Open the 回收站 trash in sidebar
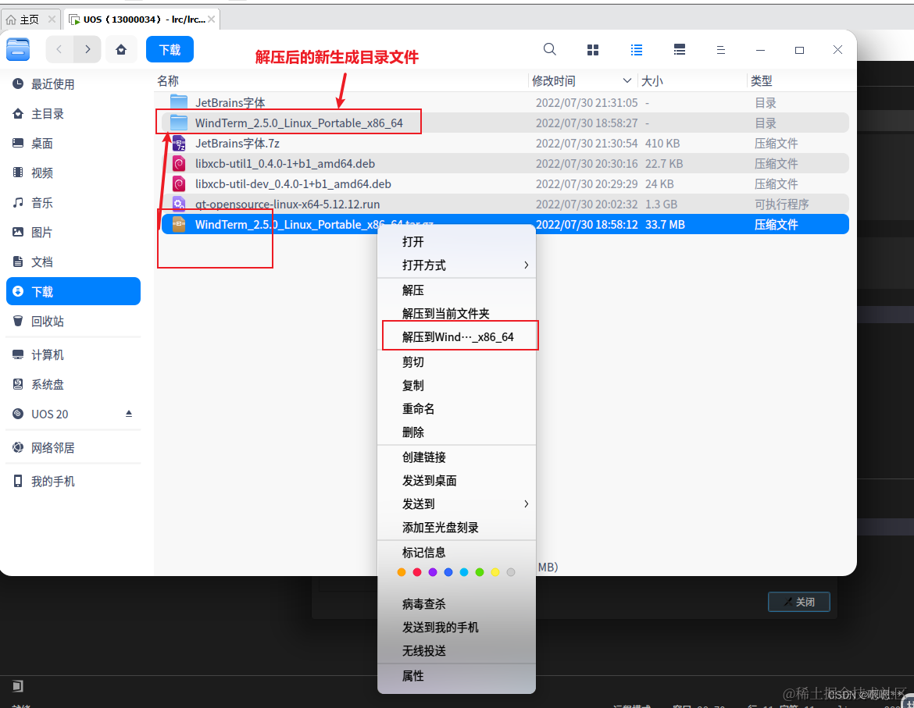This screenshot has height=708, width=914. 47,321
